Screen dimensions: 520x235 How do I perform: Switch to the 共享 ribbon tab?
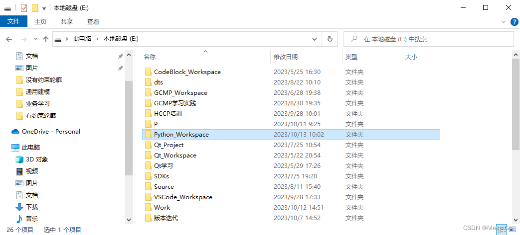[67, 21]
